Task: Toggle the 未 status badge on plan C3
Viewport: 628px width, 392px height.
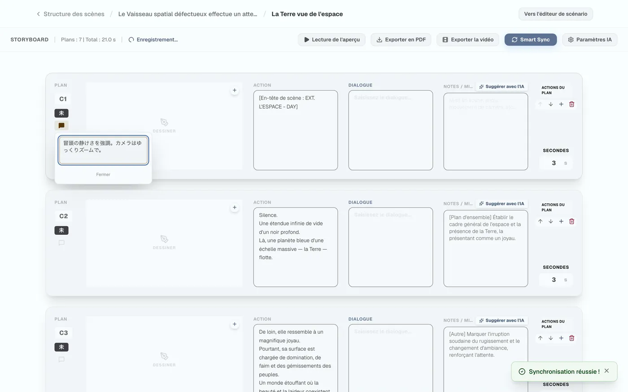Action: tap(61, 347)
